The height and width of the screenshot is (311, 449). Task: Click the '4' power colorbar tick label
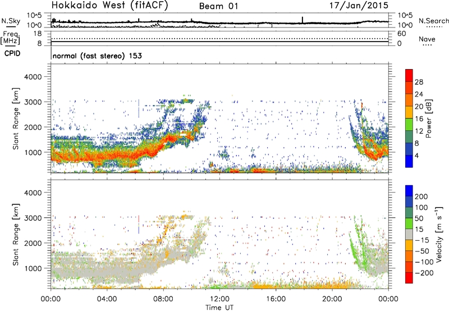click(417, 155)
